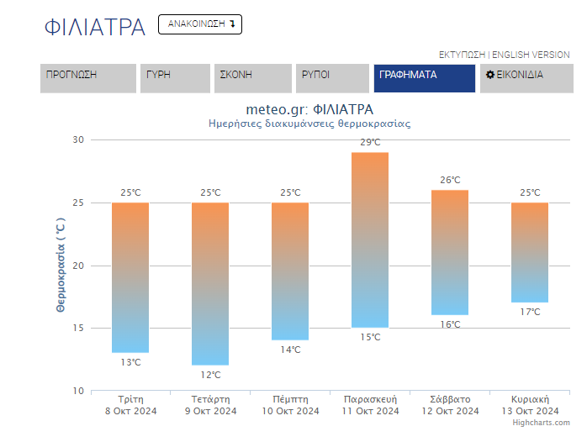
Task: Open the ΕΙΚΟΝΙΔΙΑ tab
Action: pyautogui.click(x=526, y=78)
